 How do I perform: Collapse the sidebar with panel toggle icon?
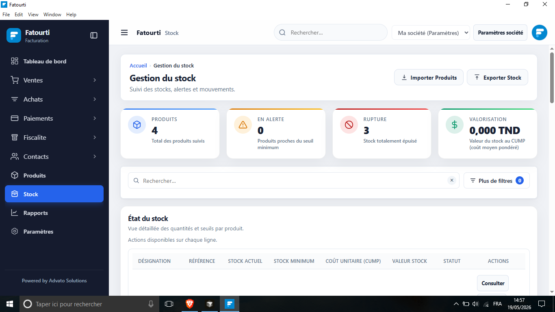(94, 35)
